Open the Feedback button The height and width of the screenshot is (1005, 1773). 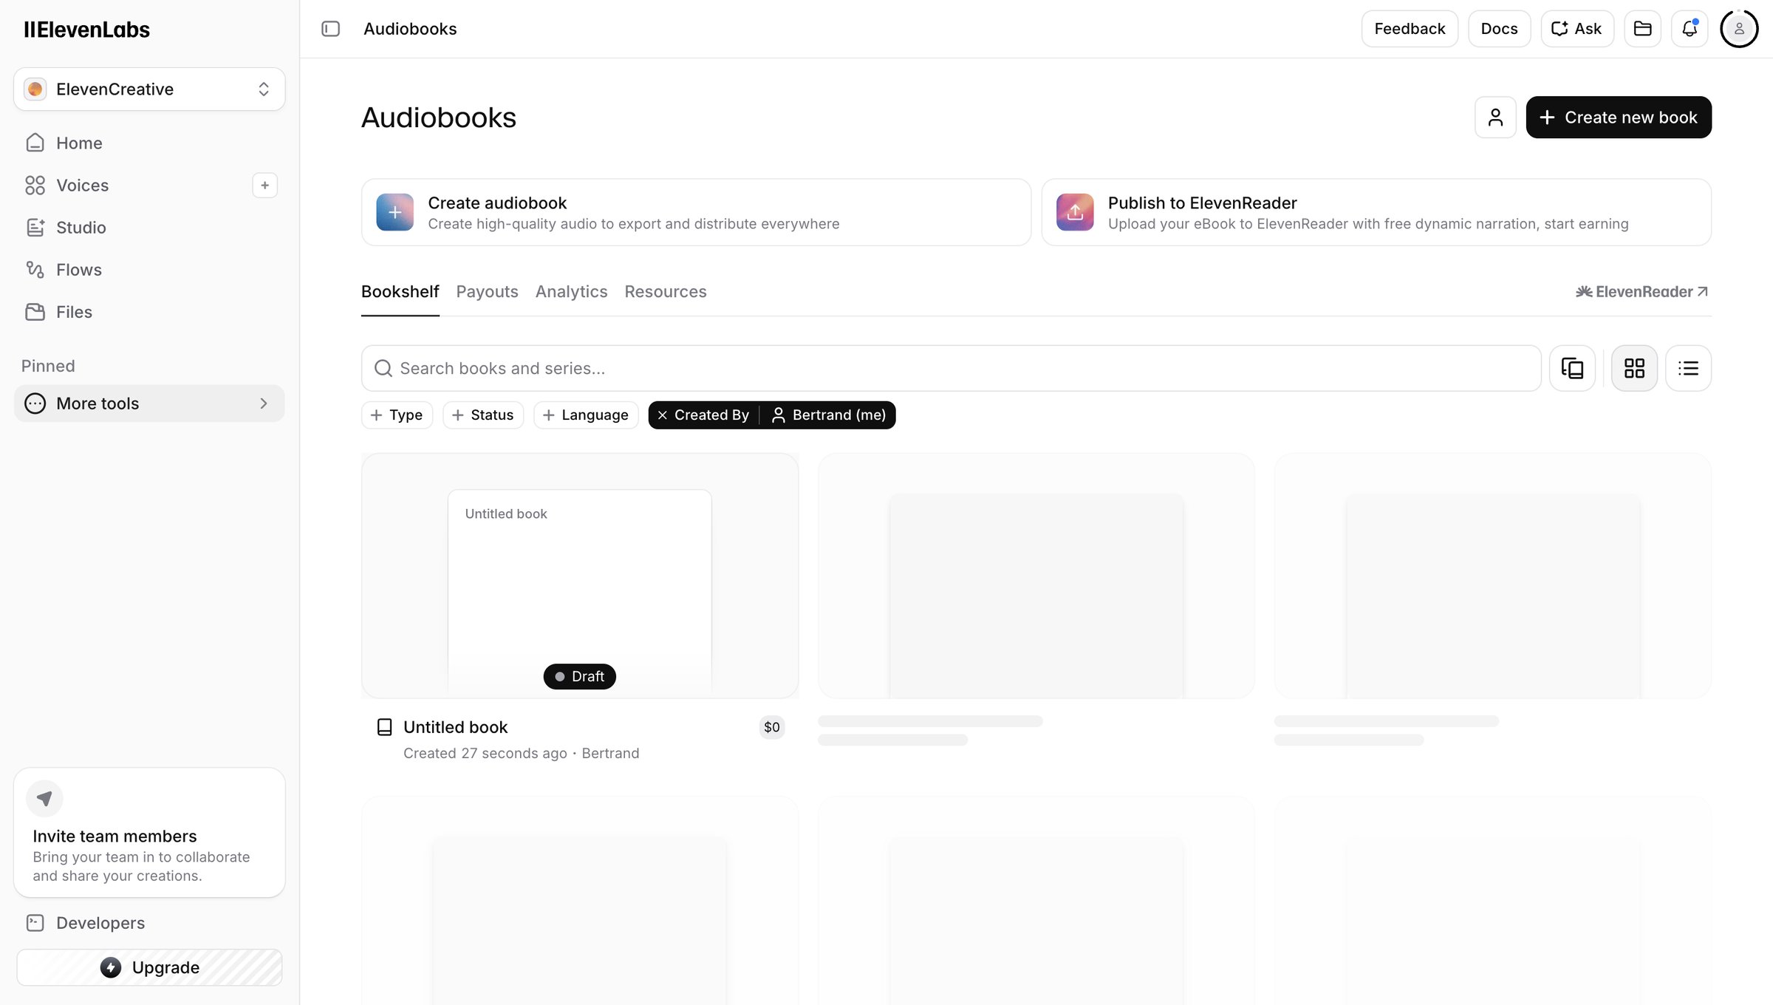(1410, 29)
